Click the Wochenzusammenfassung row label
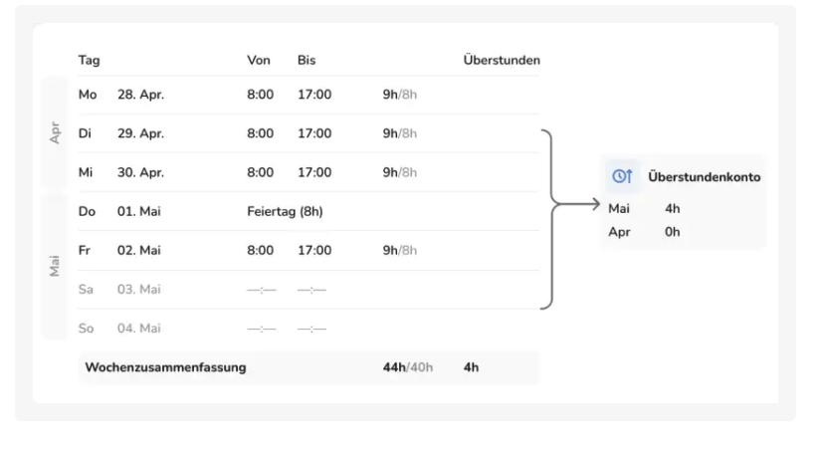 pos(165,367)
